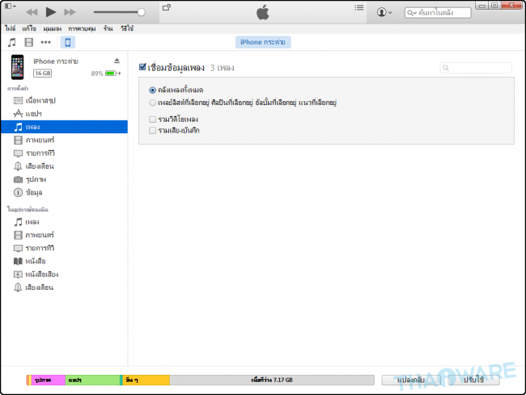Click the music panel search field
The height and width of the screenshot is (395, 526).
(476, 68)
